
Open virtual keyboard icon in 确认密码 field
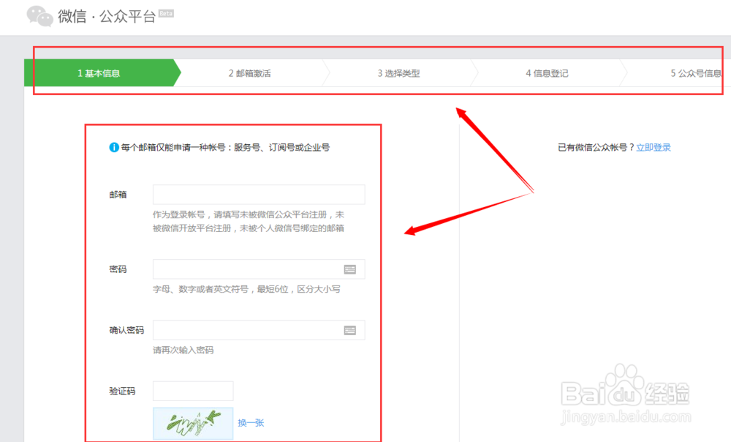[x=349, y=331]
